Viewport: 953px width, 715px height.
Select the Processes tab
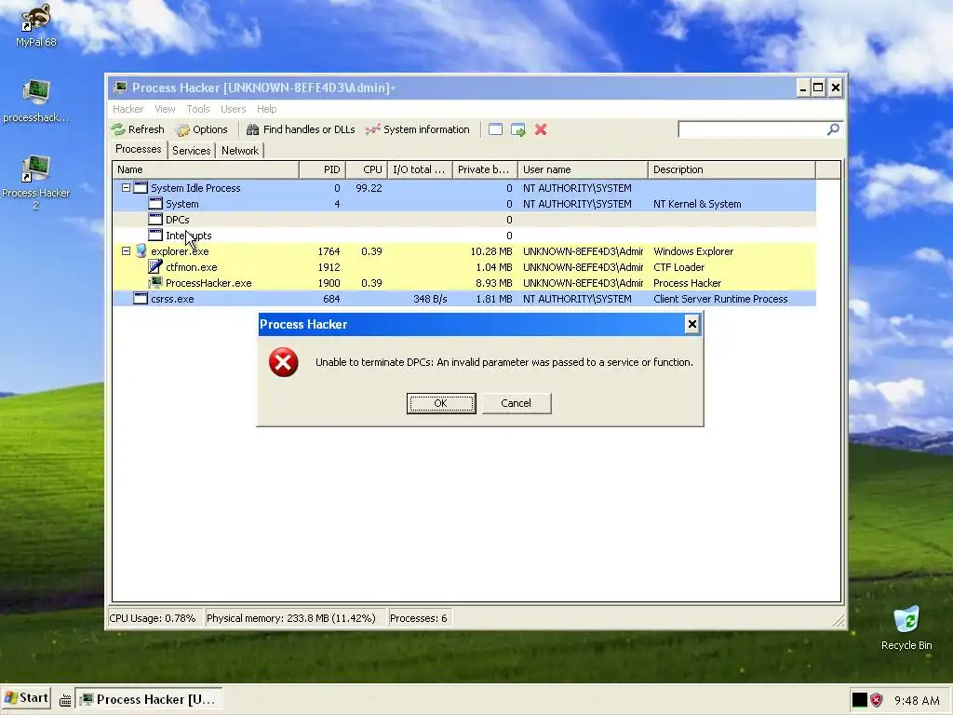tap(139, 150)
